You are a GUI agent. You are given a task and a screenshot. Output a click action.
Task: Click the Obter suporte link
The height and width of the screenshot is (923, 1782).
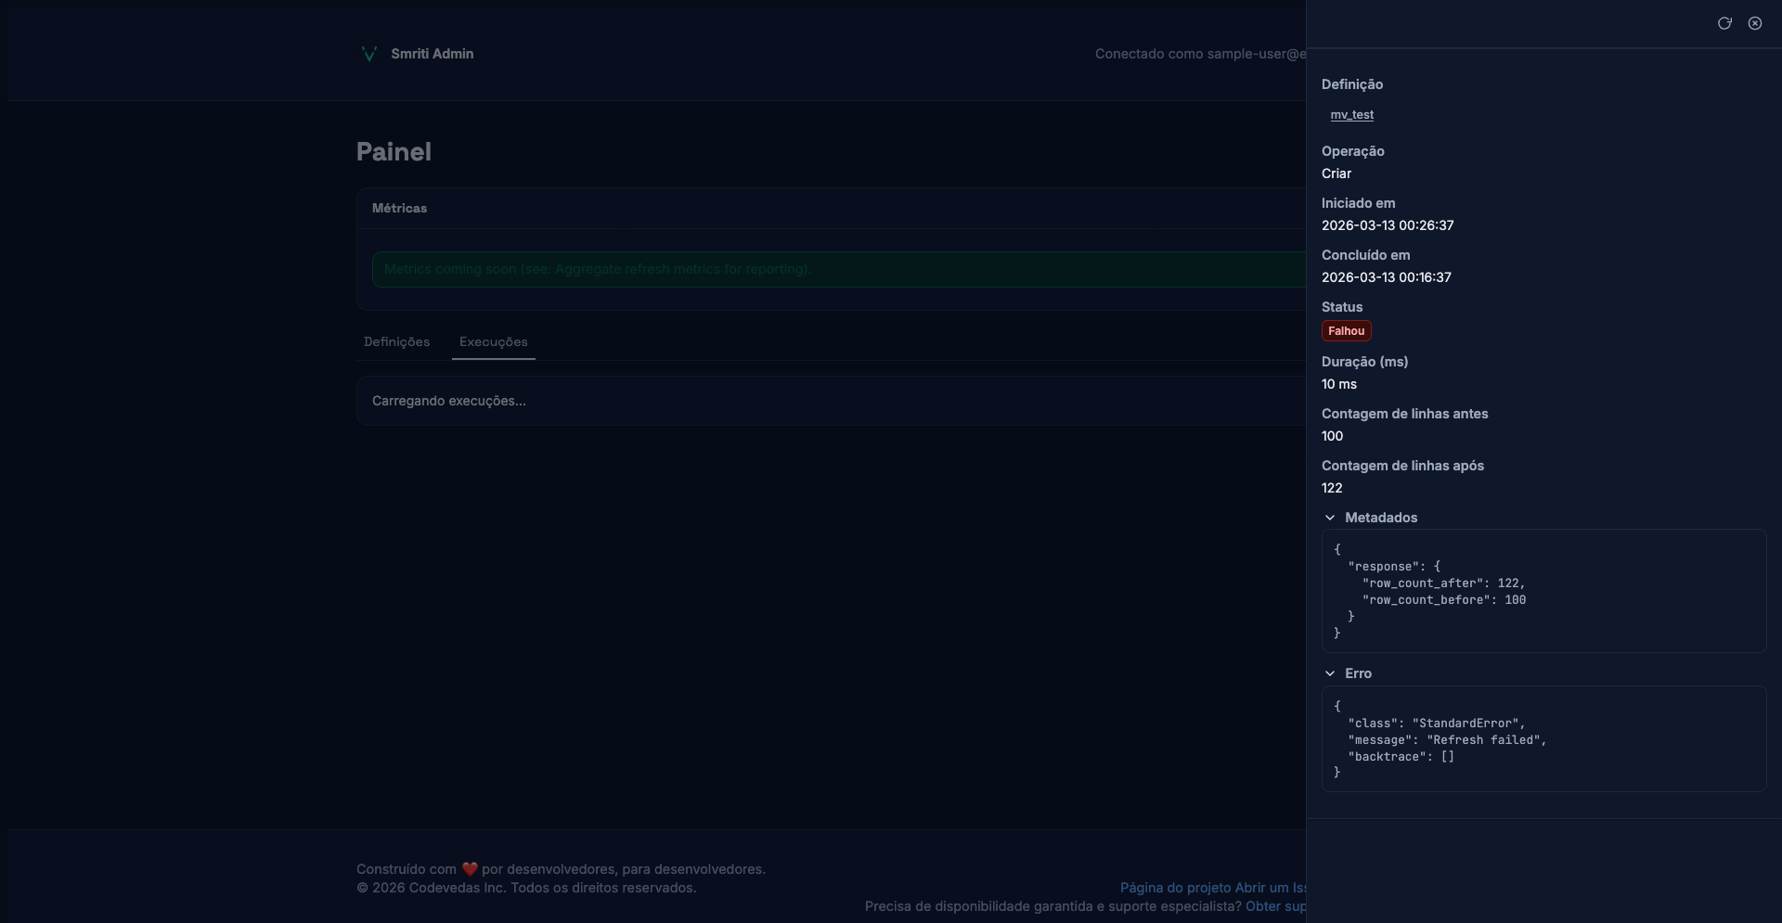pyautogui.click(x=1275, y=906)
